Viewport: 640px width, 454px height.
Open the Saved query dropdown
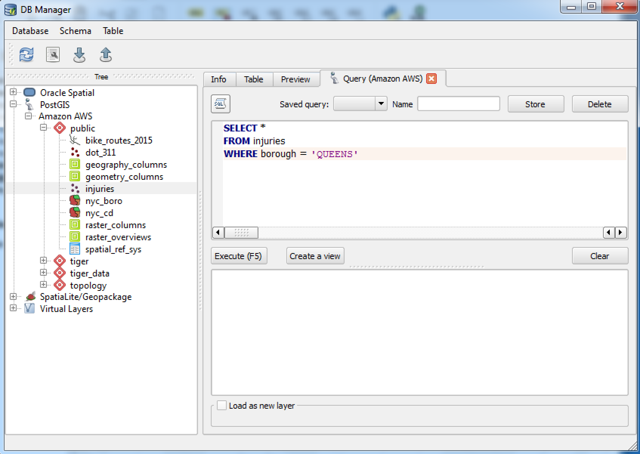[x=380, y=103]
